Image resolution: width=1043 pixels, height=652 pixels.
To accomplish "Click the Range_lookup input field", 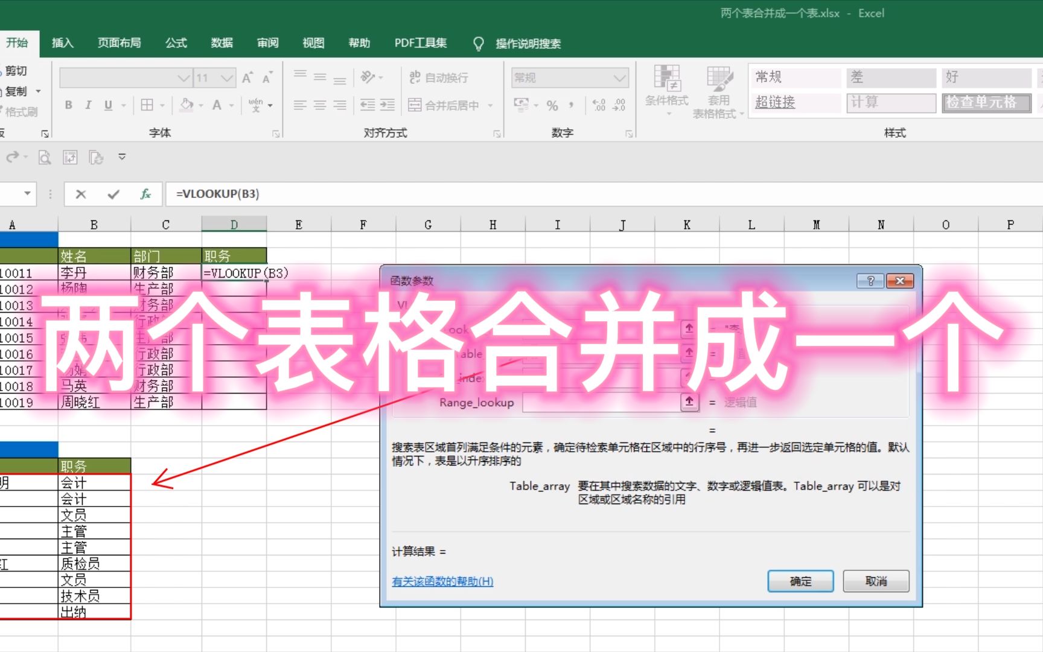I will pyautogui.click(x=601, y=403).
